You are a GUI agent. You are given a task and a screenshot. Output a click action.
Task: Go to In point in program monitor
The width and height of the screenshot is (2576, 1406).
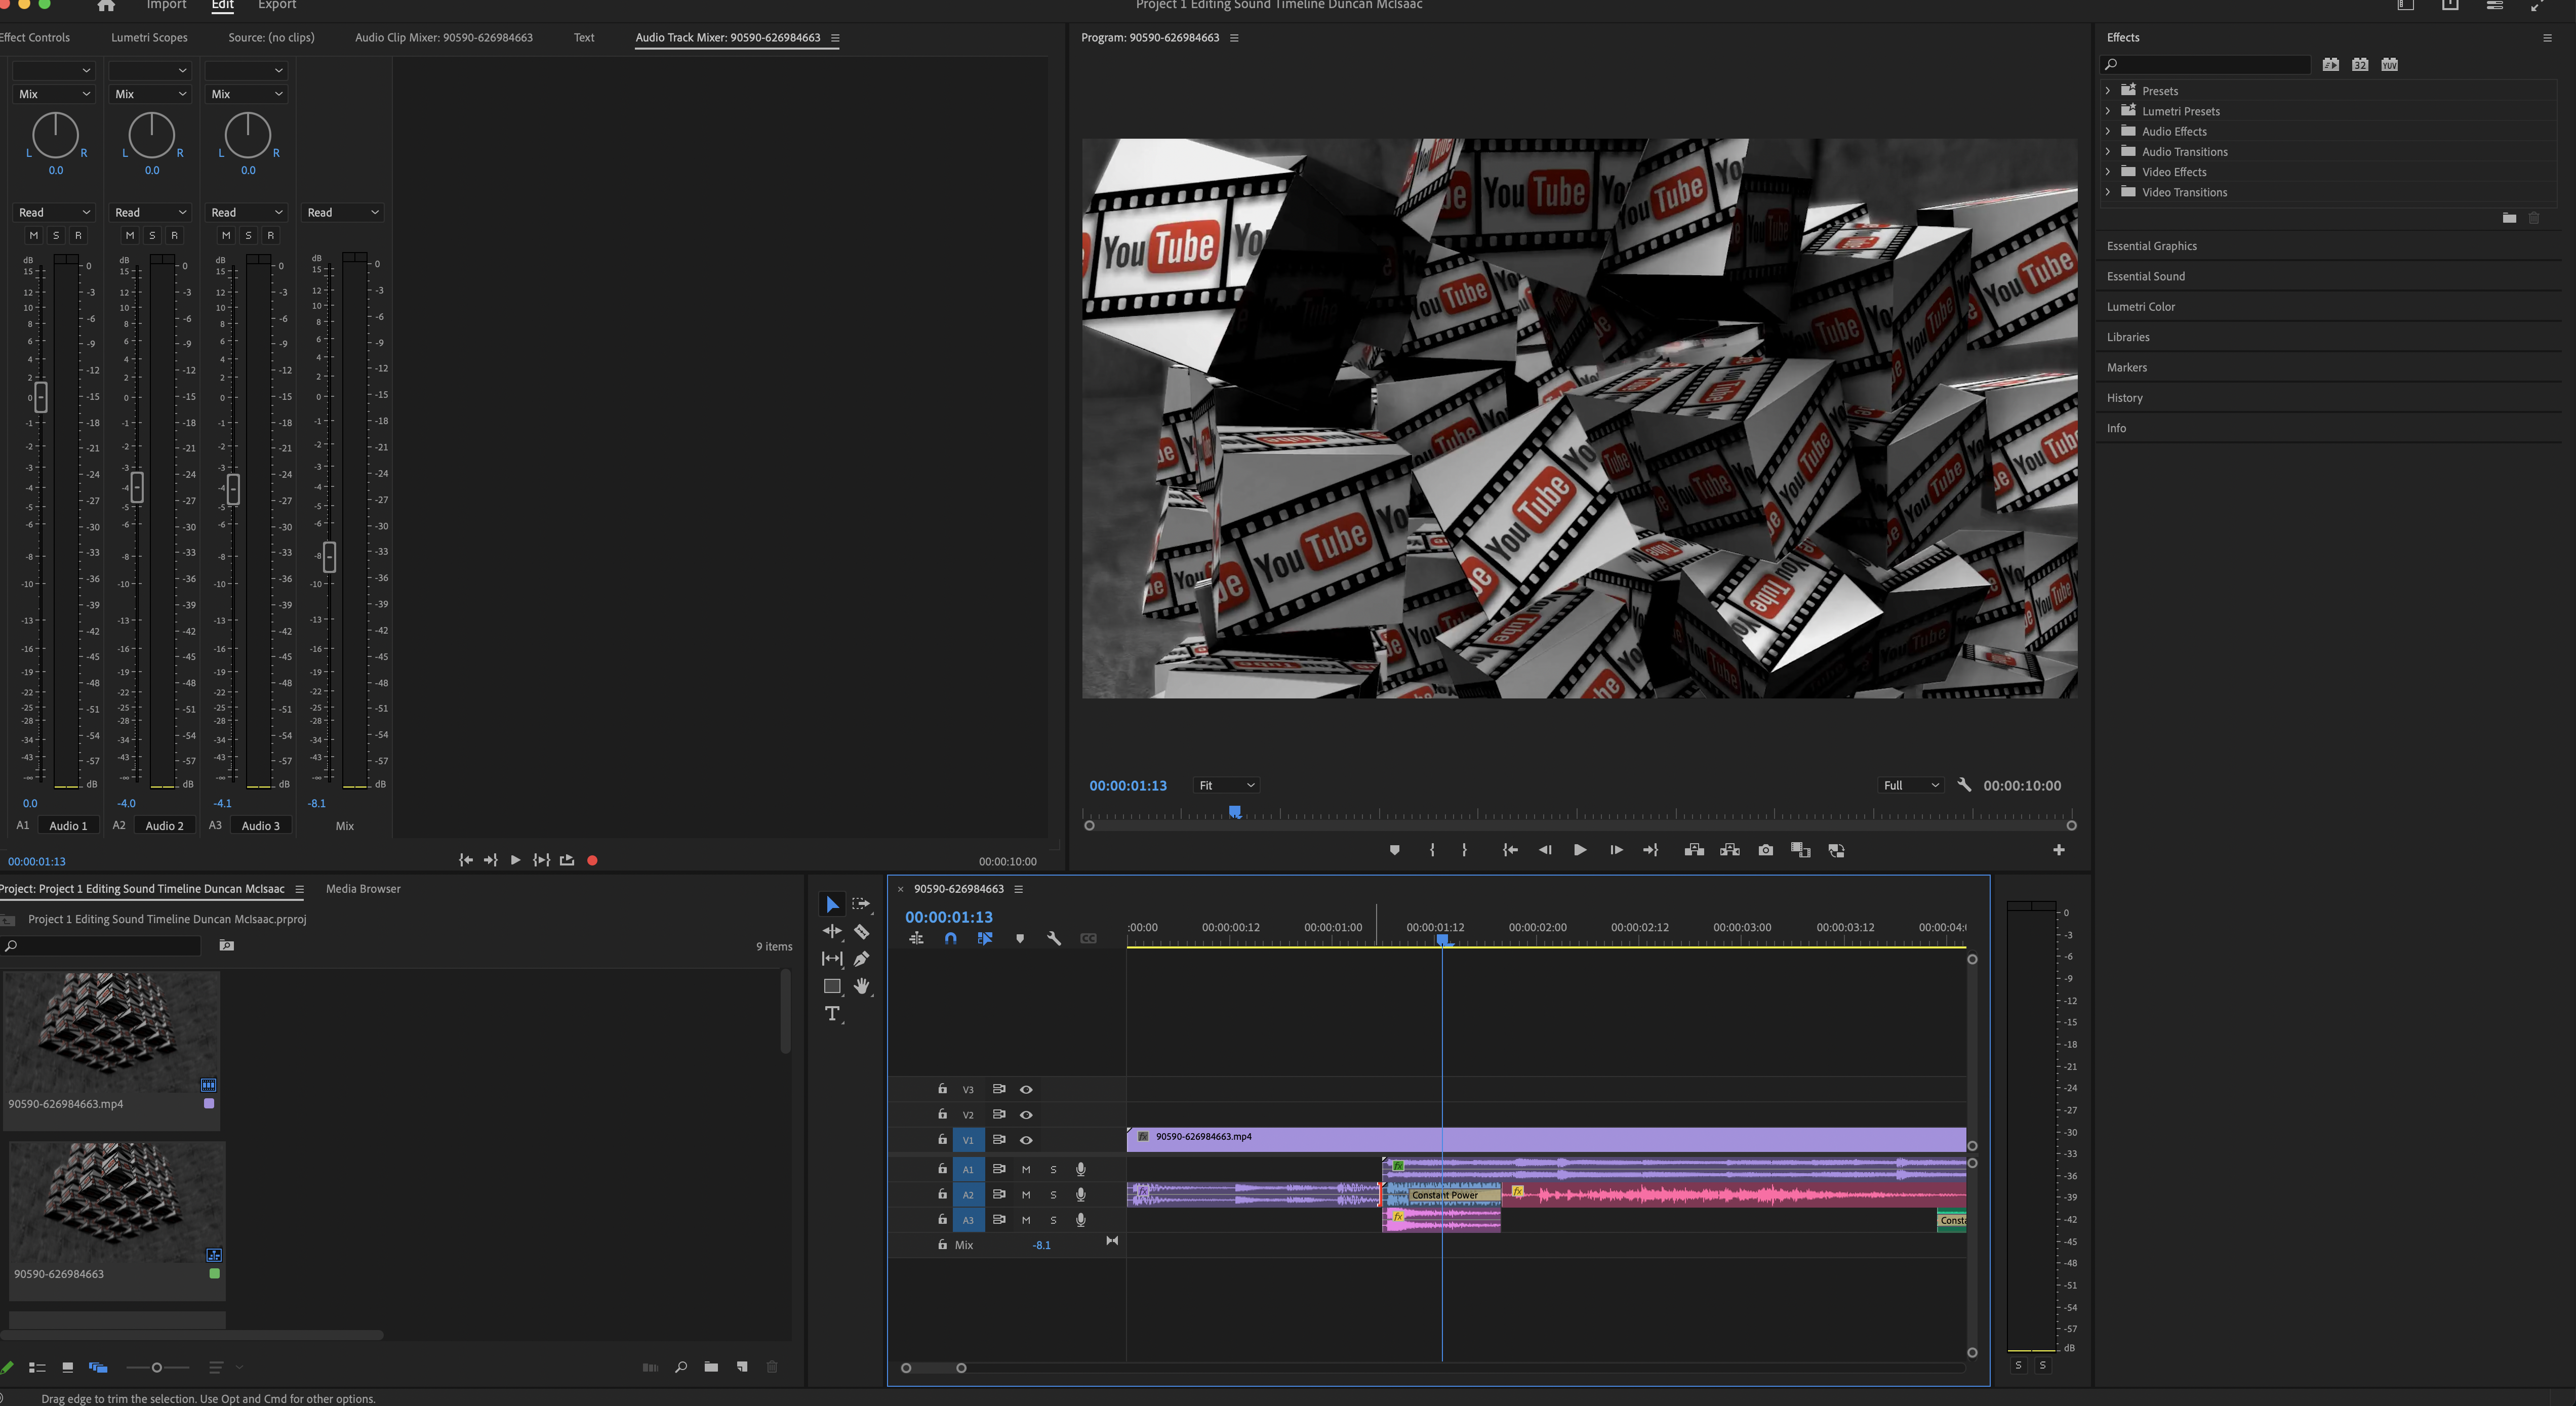[x=1510, y=850]
